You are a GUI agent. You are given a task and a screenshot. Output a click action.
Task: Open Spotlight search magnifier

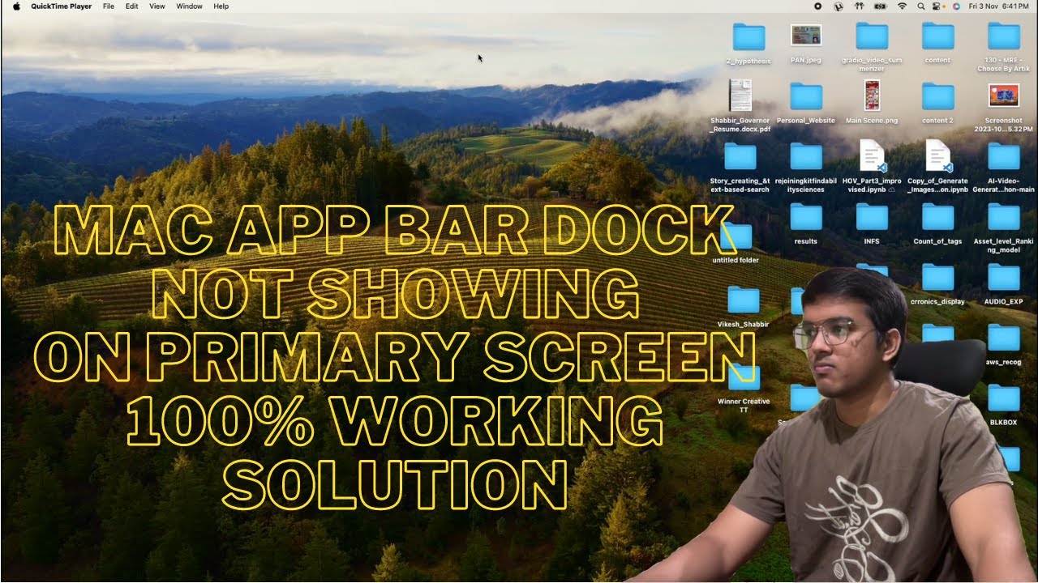tap(921, 6)
